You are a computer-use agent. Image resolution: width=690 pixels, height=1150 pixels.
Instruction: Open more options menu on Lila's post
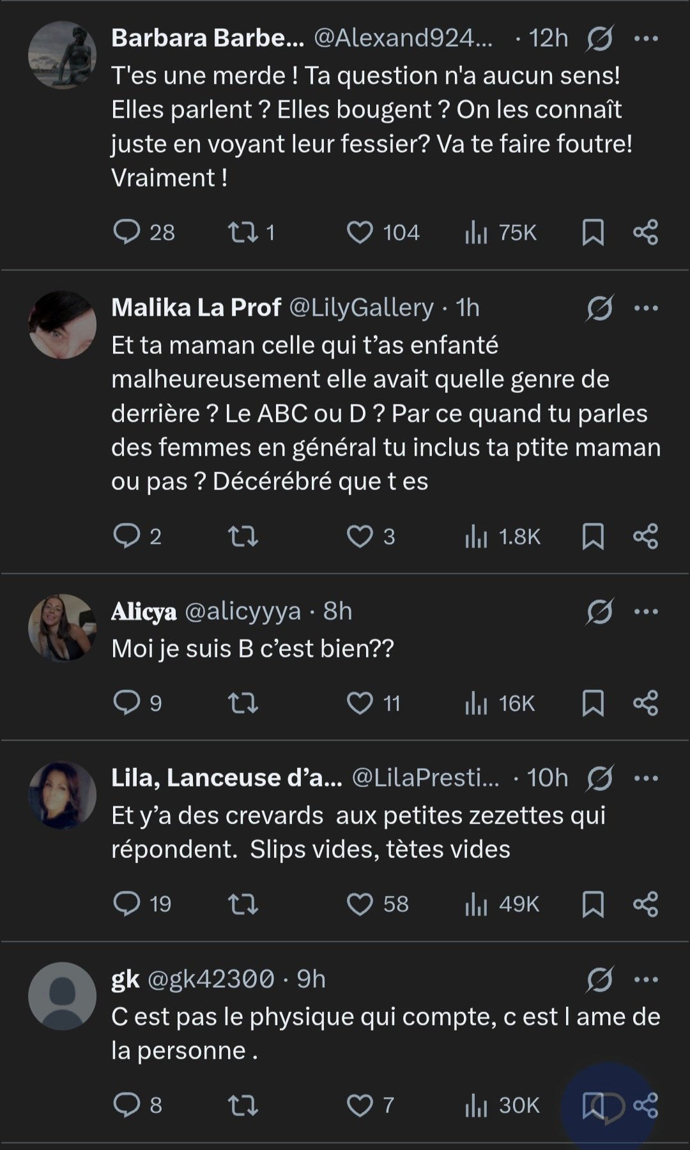pyautogui.click(x=646, y=778)
